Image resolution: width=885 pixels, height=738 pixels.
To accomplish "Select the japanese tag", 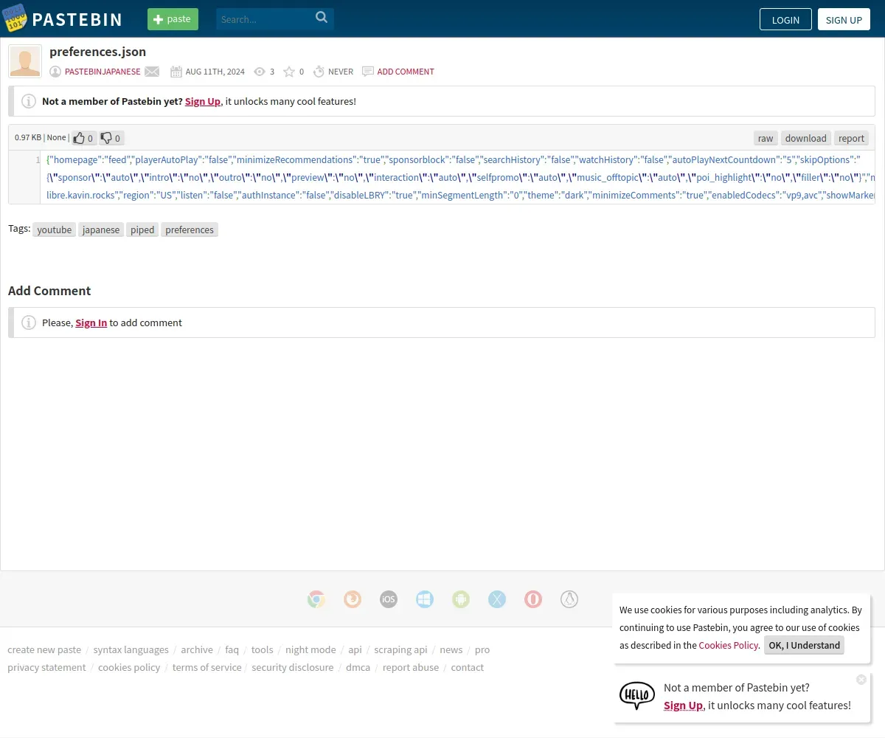I will [x=101, y=230].
